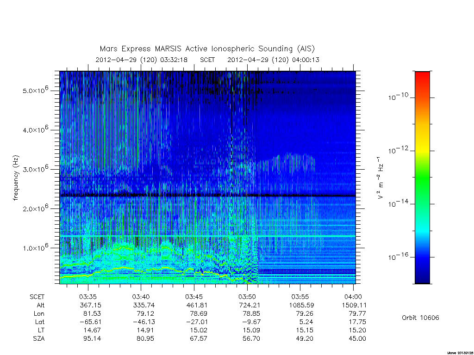Click altitude value 461.81

coord(196,305)
